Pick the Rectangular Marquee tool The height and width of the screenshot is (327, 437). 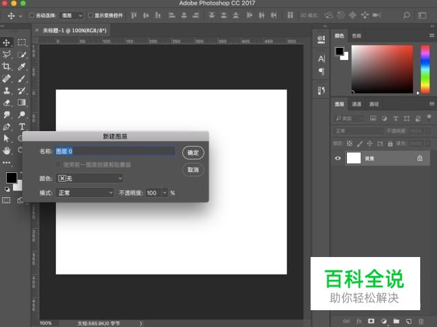click(22, 42)
